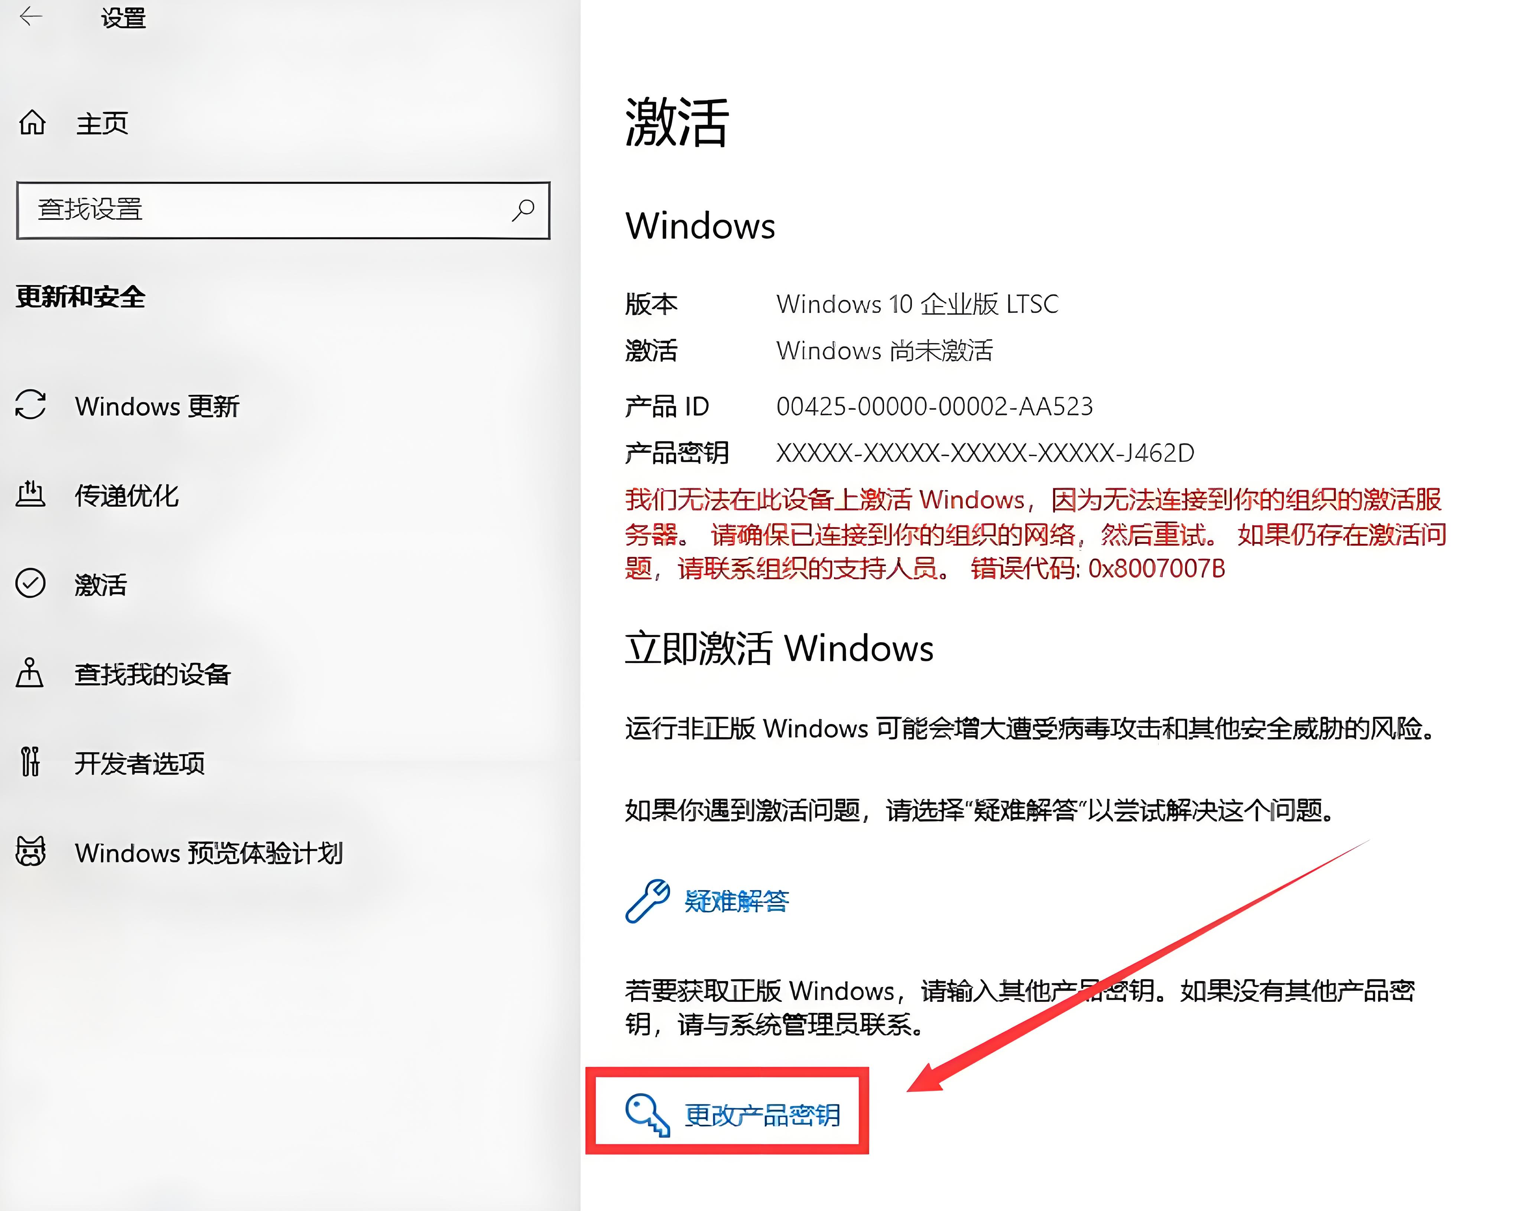This screenshot has height=1211, width=1523.
Task: Open the 主页 menu item
Action: pyautogui.click(x=103, y=123)
